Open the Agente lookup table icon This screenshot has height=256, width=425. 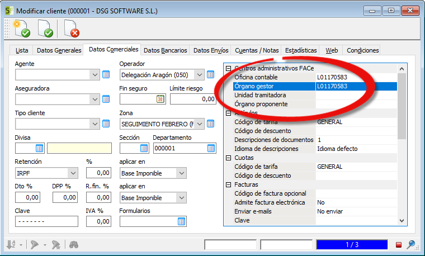point(106,74)
